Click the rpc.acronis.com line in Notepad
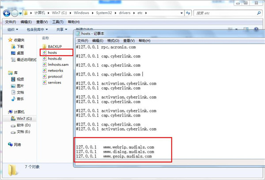The image size is (265, 180). 106,47
